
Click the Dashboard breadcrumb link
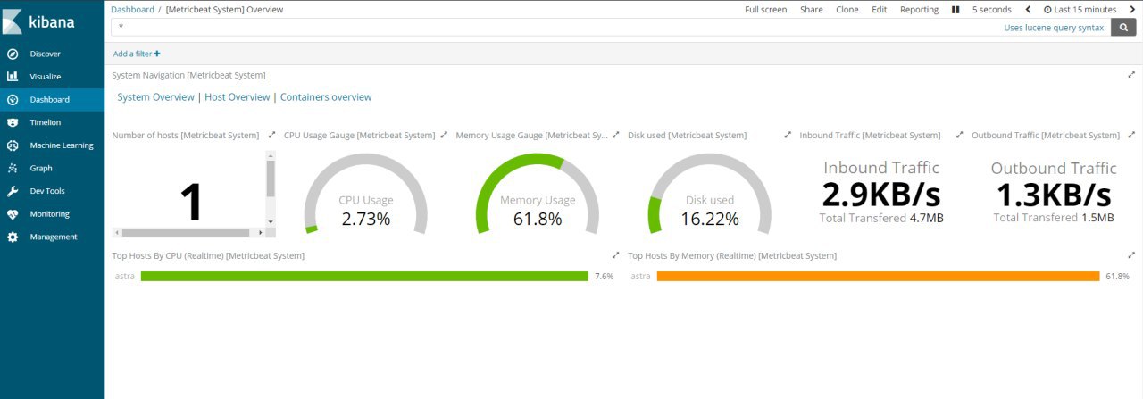point(132,10)
